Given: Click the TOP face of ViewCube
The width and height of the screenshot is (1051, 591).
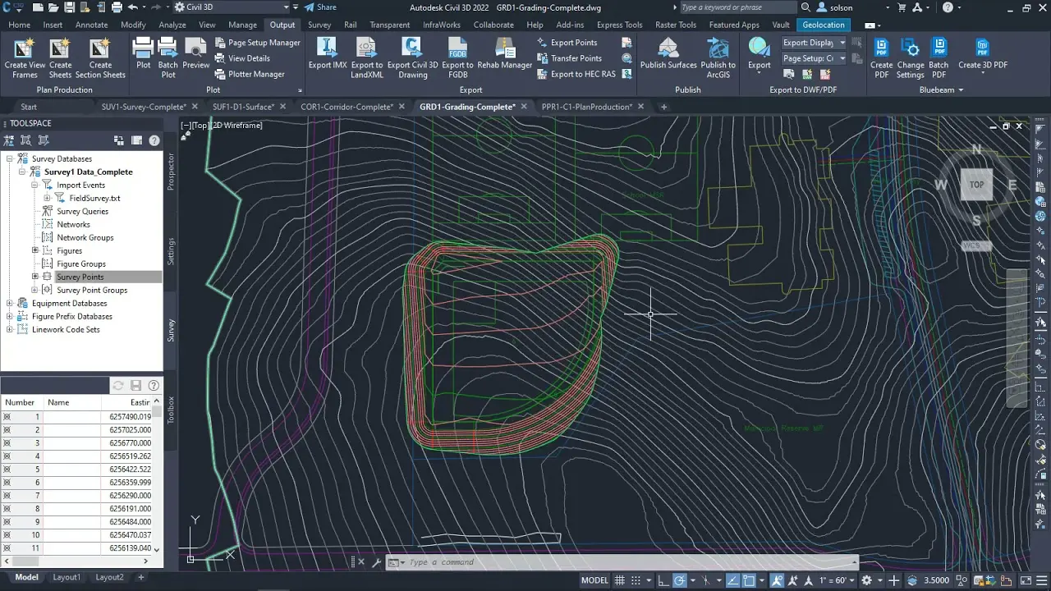Looking at the screenshot, I should 976,185.
